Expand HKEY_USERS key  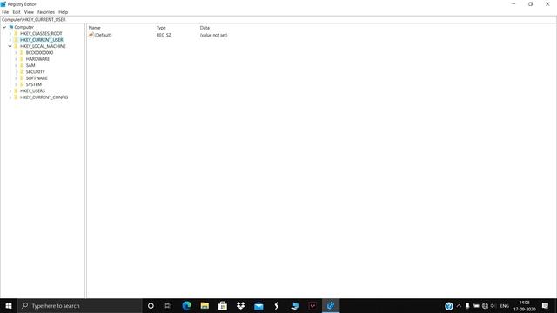point(10,91)
